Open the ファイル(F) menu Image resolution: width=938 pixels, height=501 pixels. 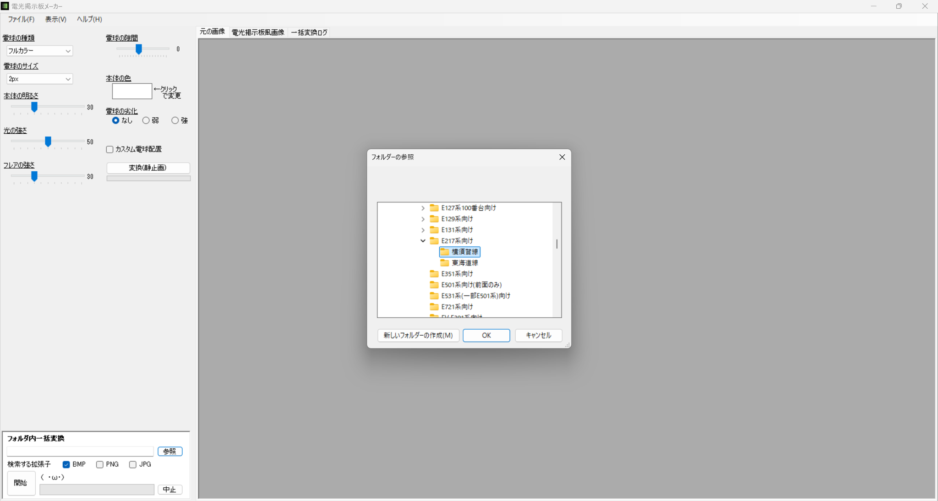tap(21, 19)
